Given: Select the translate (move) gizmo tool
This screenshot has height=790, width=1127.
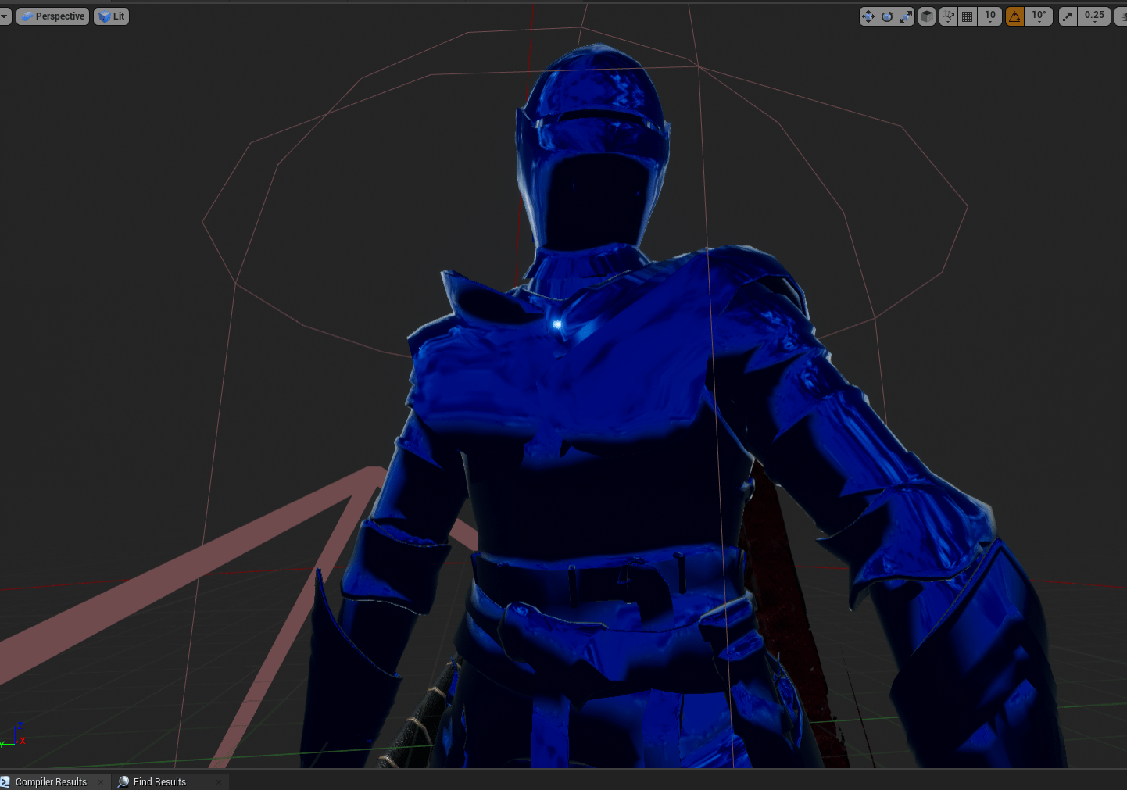Looking at the screenshot, I should 868,16.
